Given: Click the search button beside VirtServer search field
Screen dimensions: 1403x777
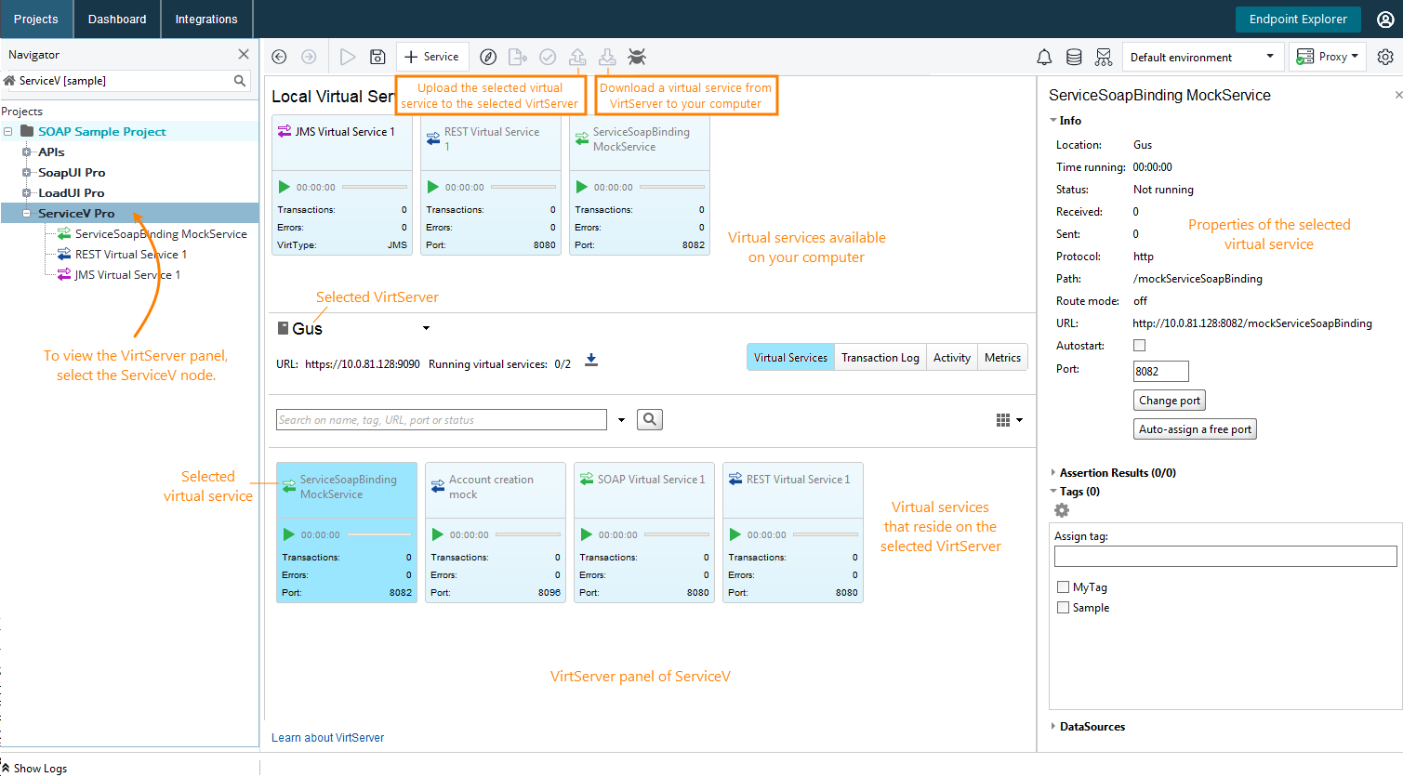Looking at the screenshot, I should click(x=650, y=419).
